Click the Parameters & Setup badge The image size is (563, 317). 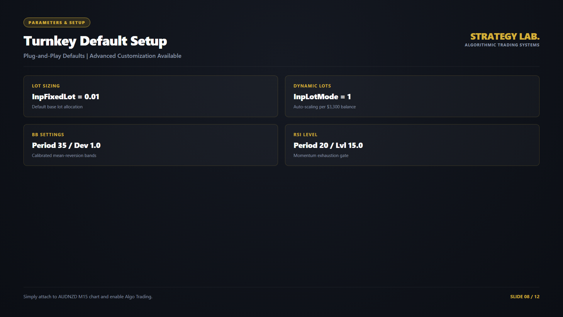(57, 23)
